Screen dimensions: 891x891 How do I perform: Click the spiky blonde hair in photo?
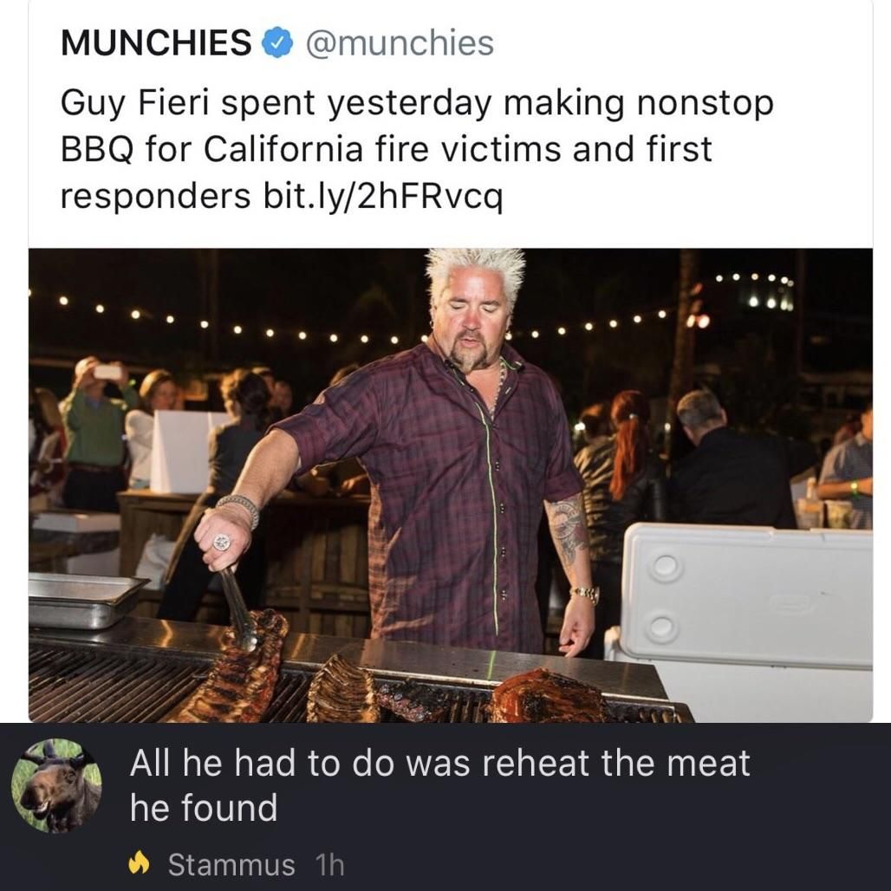[x=475, y=269]
